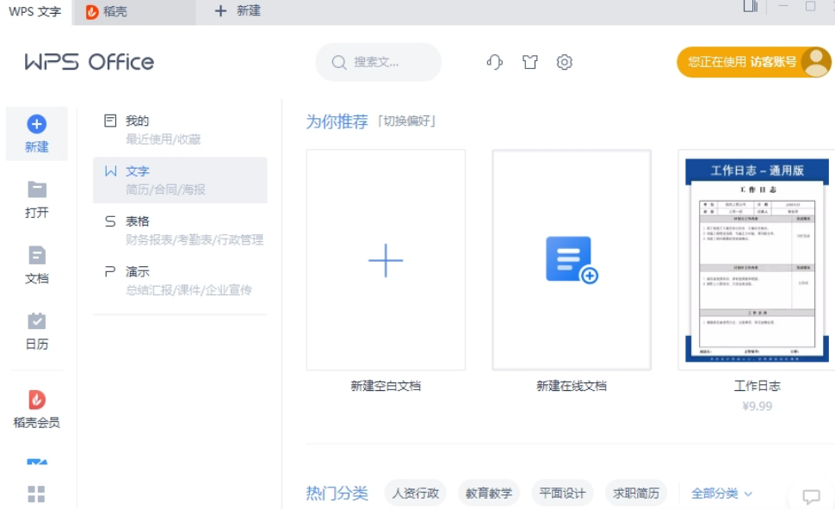835x509 pixels.
Task: Click the feedback chat bubble icon
Action: click(x=811, y=496)
